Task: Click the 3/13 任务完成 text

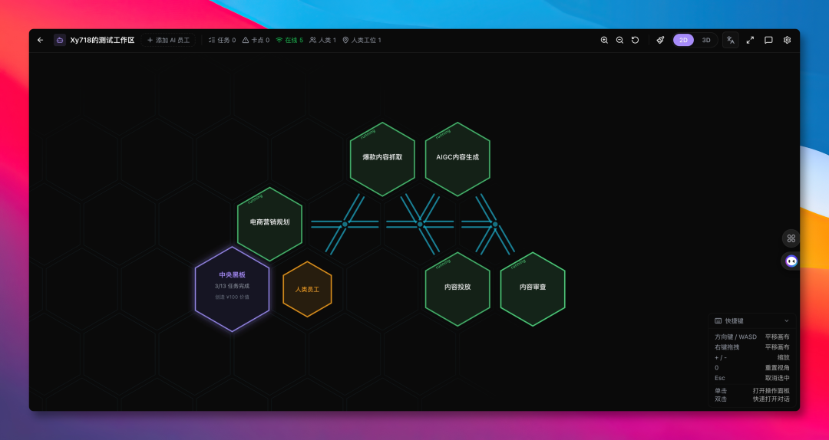Action: point(232,286)
